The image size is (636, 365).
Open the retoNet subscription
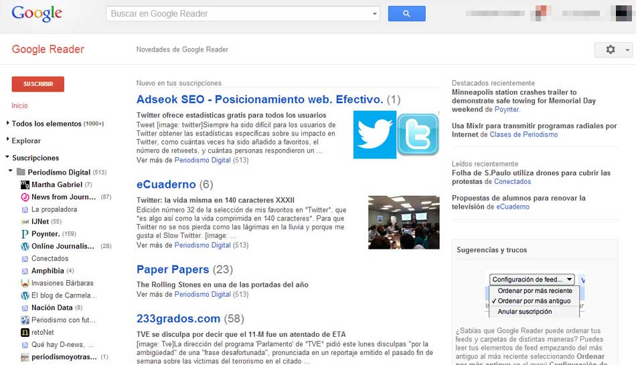[x=43, y=333]
